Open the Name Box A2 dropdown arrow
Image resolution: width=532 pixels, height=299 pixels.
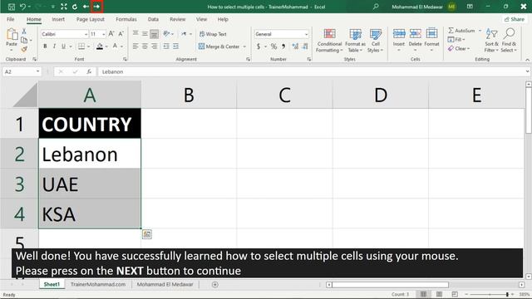(x=37, y=71)
